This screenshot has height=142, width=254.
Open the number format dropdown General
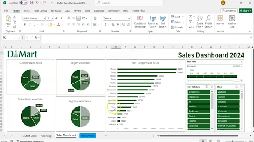(129, 18)
